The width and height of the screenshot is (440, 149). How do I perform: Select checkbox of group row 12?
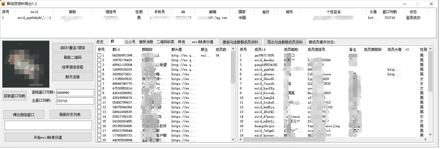pyautogui.click(x=99, y=107)
